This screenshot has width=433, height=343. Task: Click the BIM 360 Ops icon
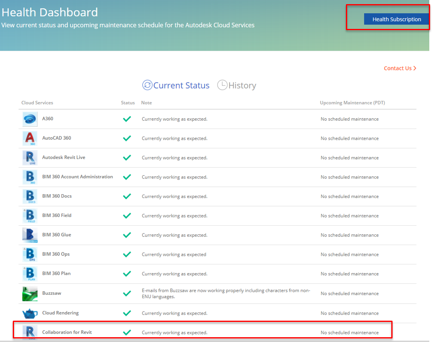point(30,255)
